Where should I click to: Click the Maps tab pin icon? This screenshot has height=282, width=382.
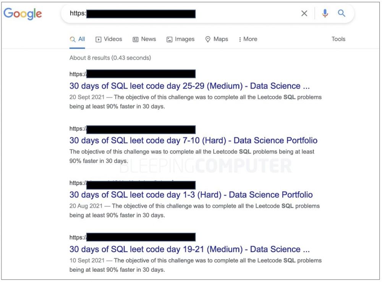click(x=208, y=39)
